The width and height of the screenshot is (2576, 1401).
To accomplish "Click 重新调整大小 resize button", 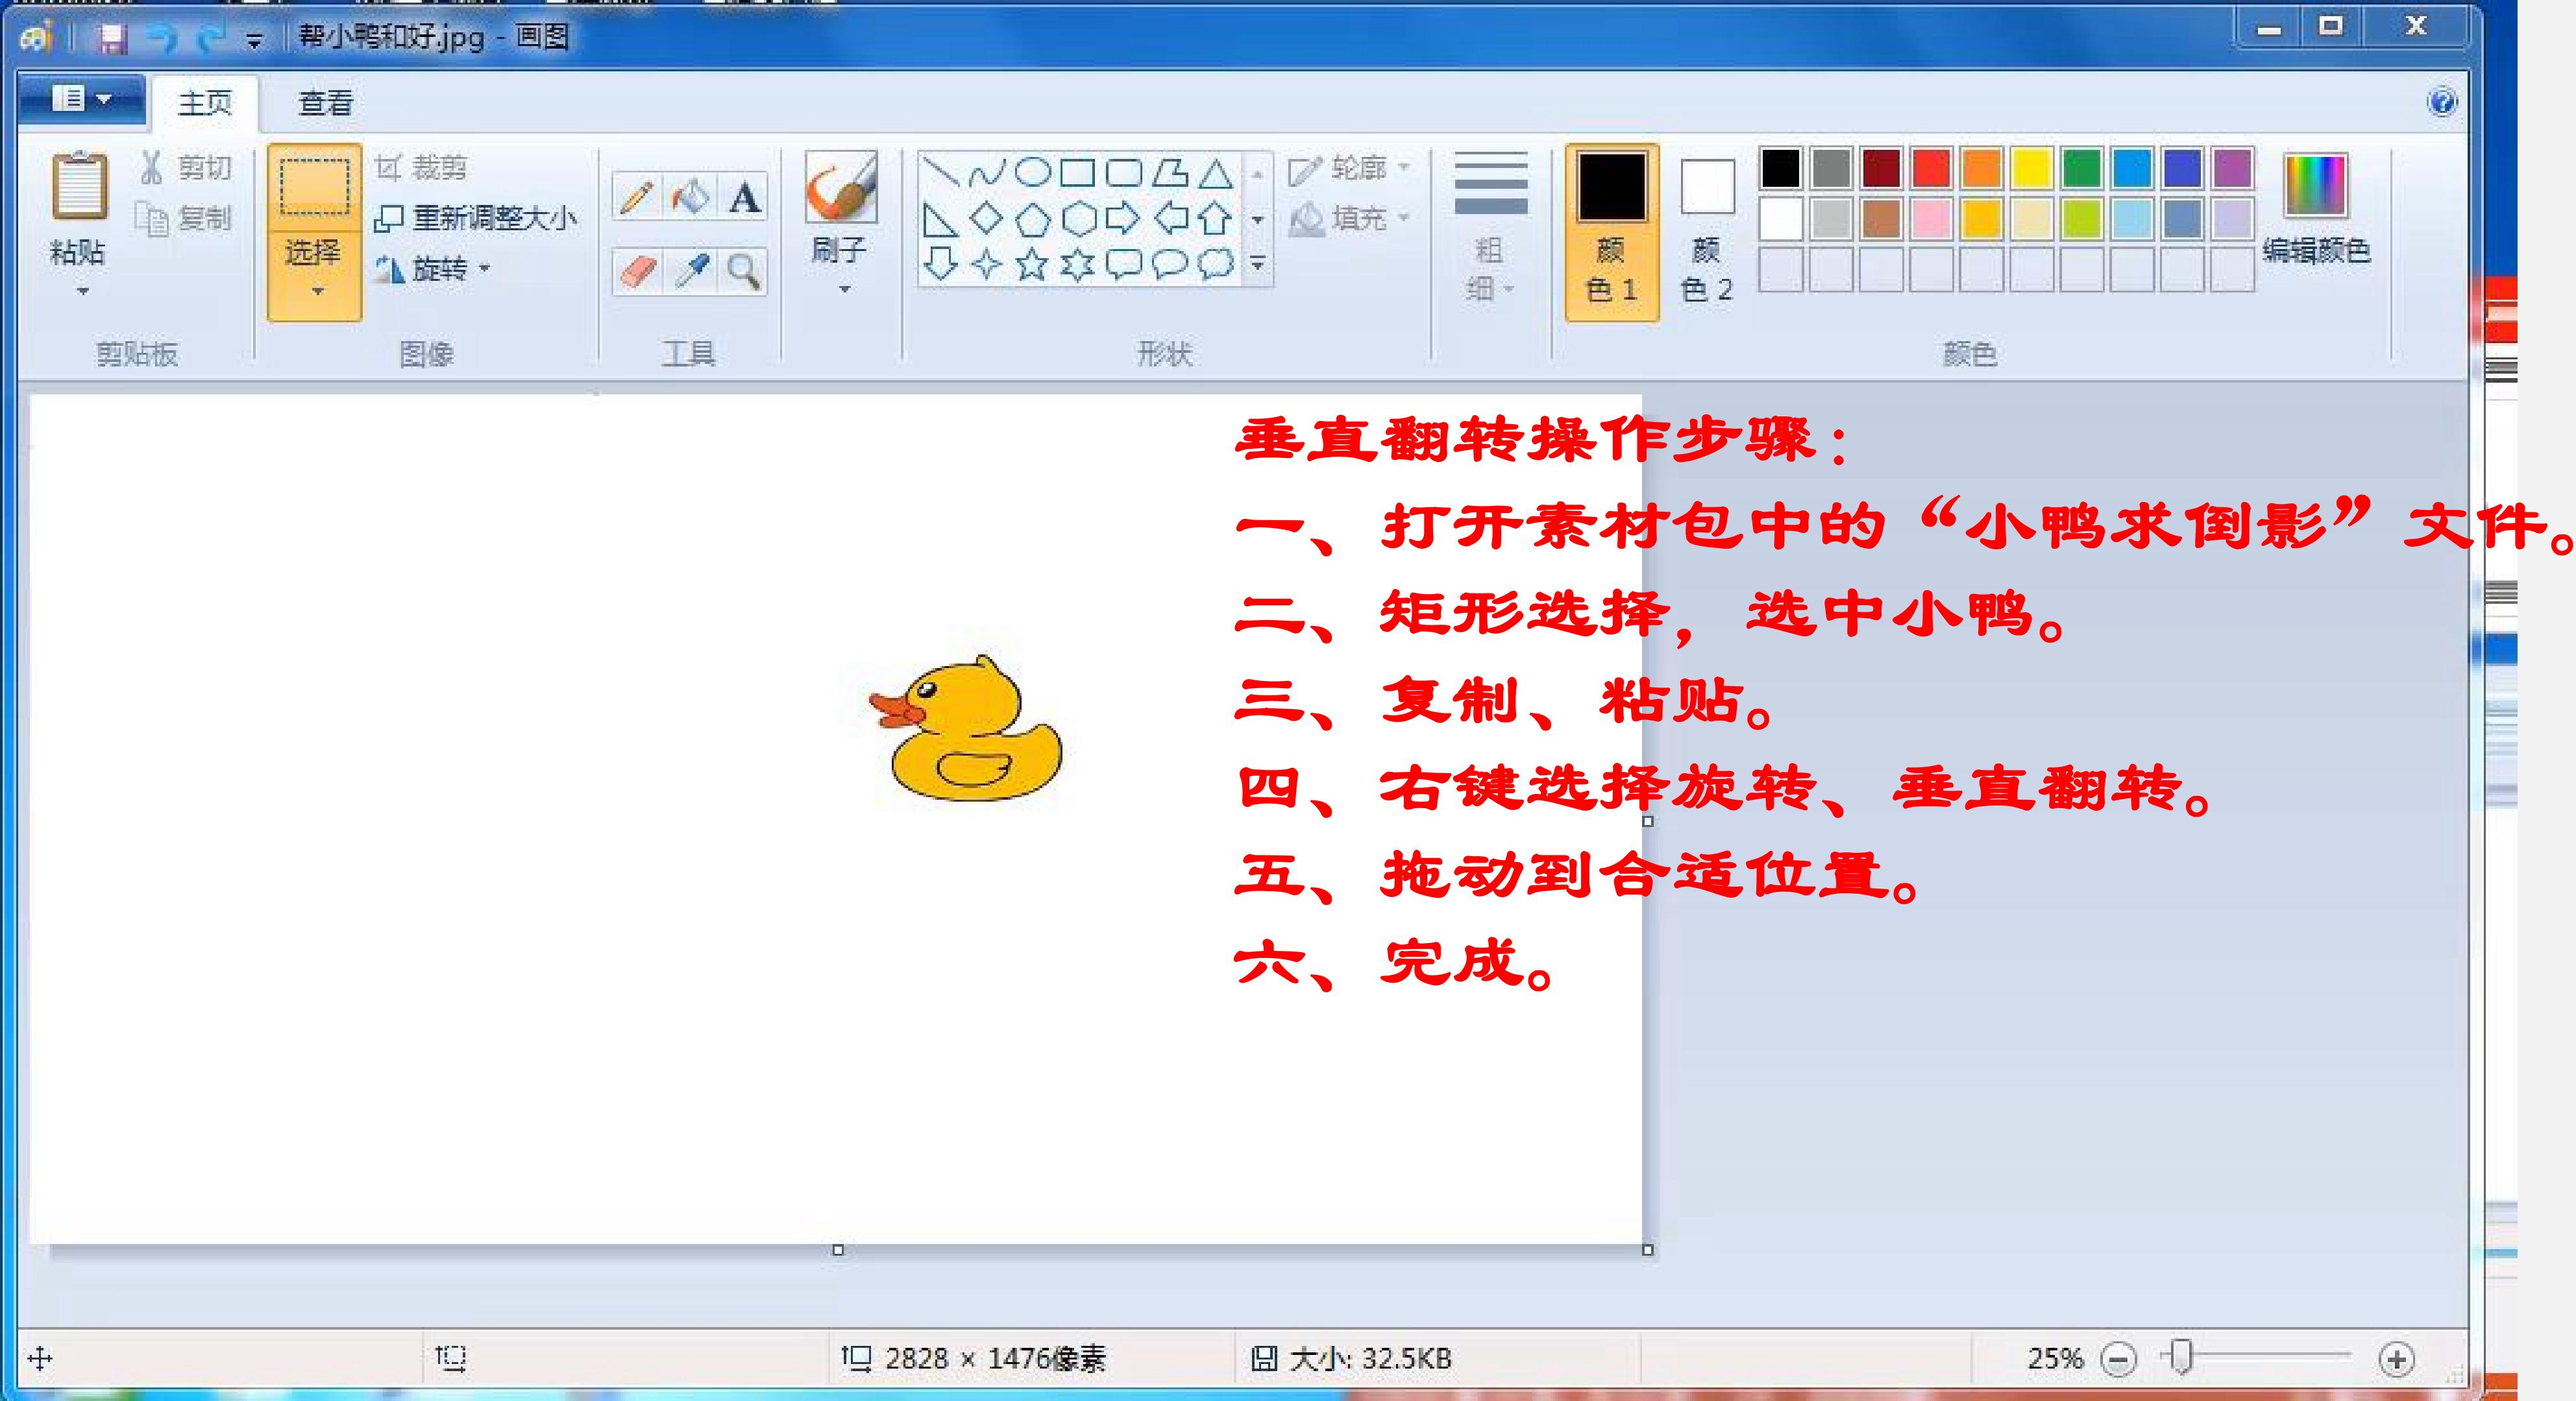I will [476, 218].
